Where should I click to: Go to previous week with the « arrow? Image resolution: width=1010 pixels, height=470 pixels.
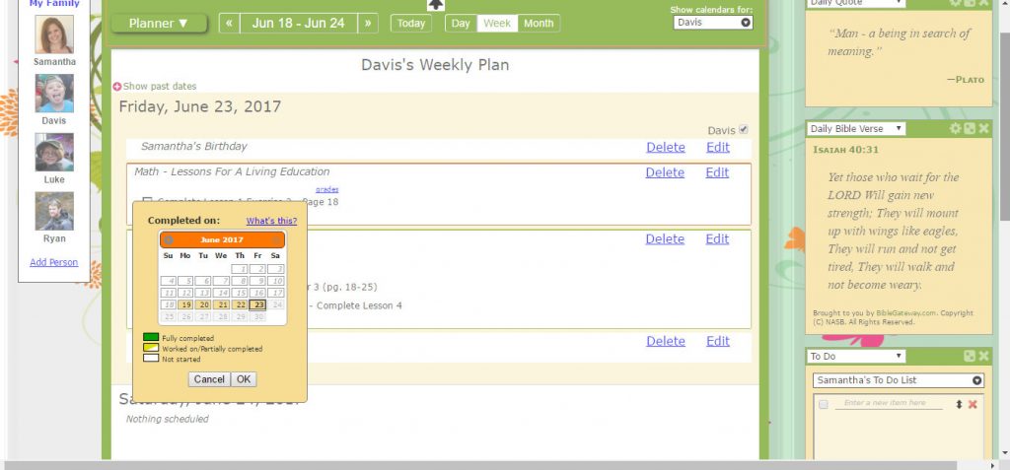pyautogui.click(x=229, y=24)
